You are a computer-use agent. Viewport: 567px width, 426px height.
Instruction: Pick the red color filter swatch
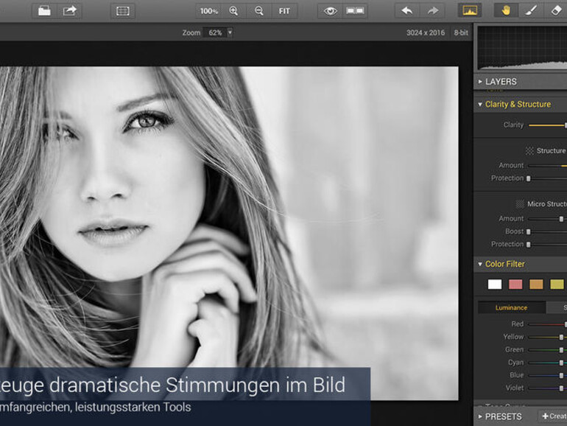pos(515,284)
